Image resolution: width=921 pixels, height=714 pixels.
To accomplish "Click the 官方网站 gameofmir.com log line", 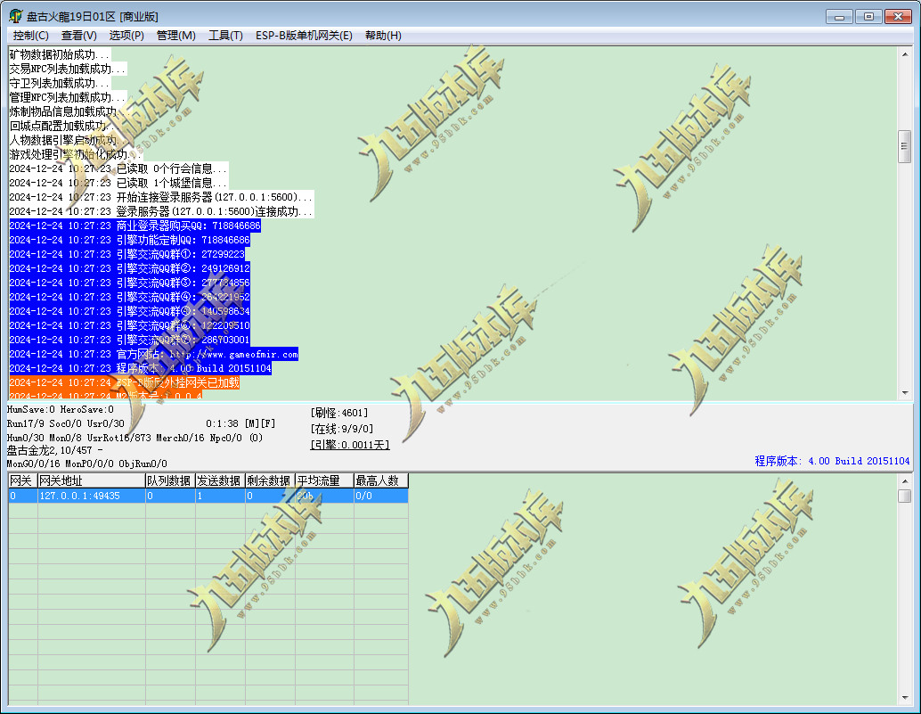I will click(x=154, y=355).
